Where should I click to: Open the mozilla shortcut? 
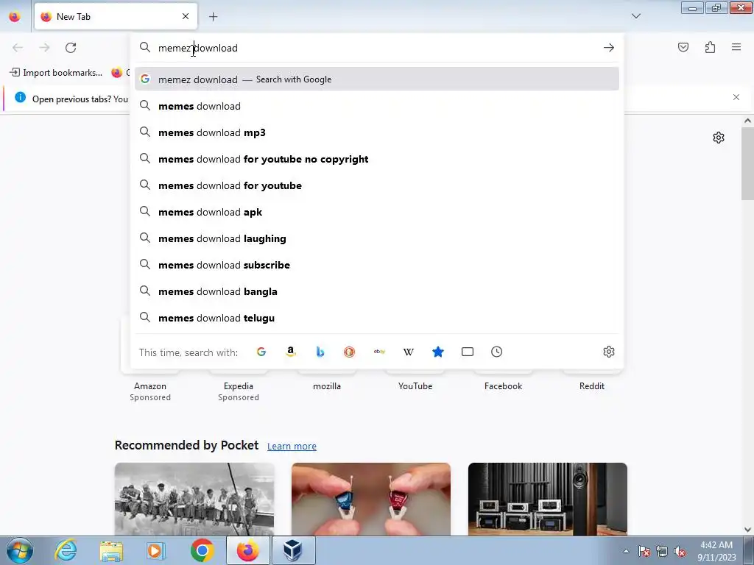tap(327, 386)
